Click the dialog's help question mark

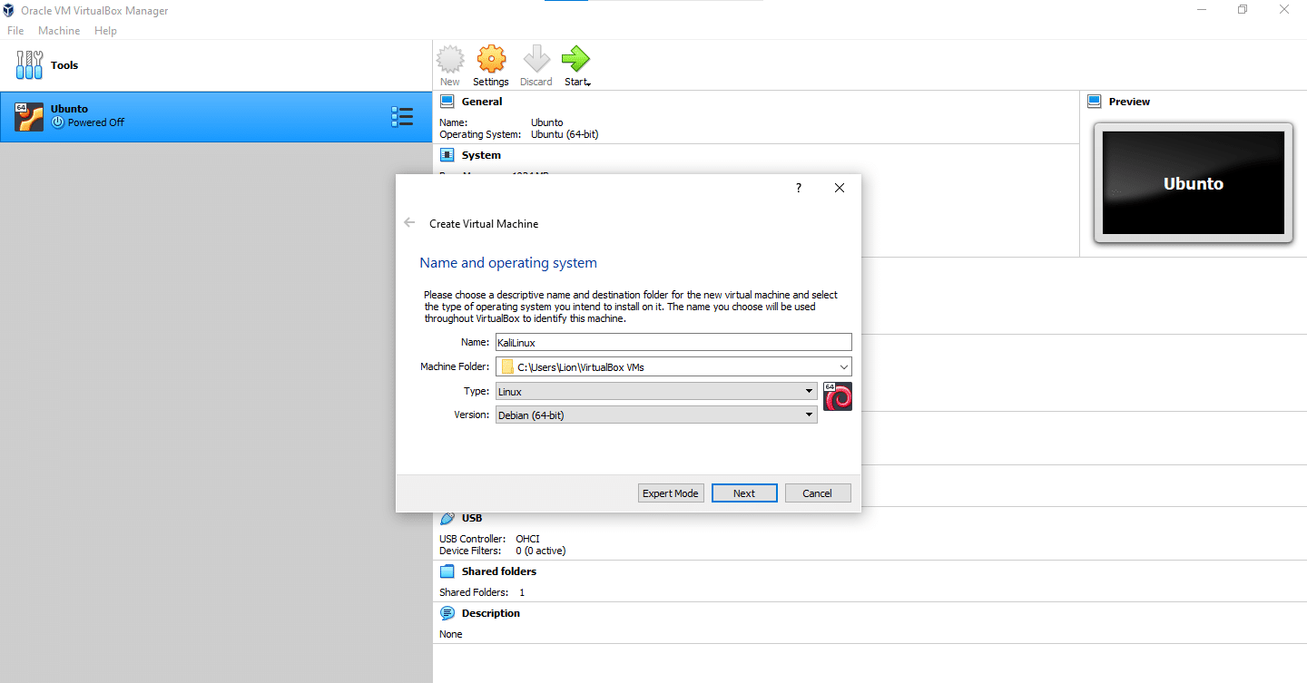pyautogui.click(x=799, y=188)
